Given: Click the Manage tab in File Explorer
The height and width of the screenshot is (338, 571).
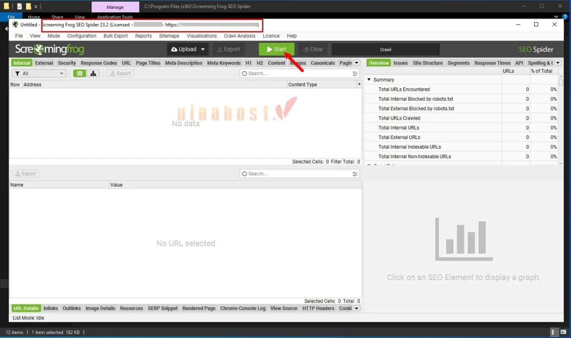Looking at the screenshot, I should pos(115,7).
